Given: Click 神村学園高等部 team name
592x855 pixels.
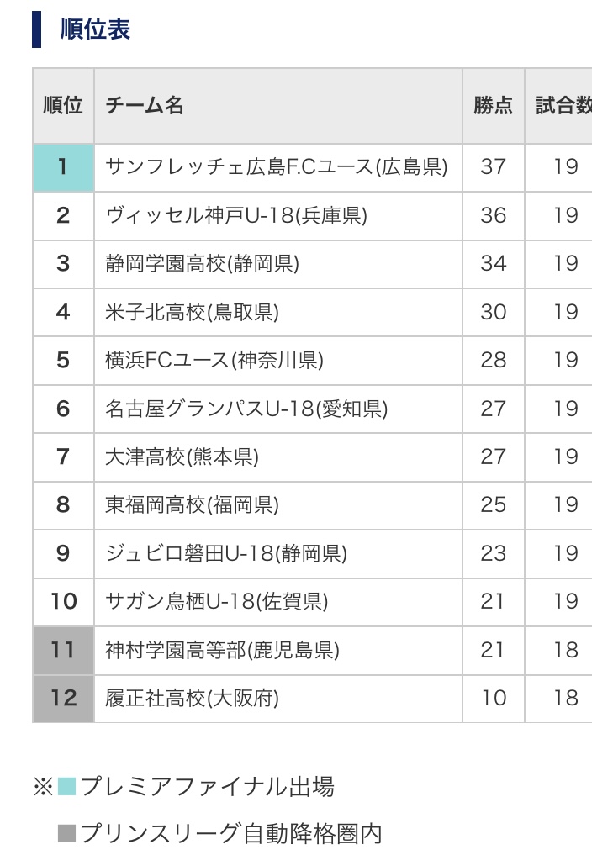Looking at the screenshot, I should [222, 651].
